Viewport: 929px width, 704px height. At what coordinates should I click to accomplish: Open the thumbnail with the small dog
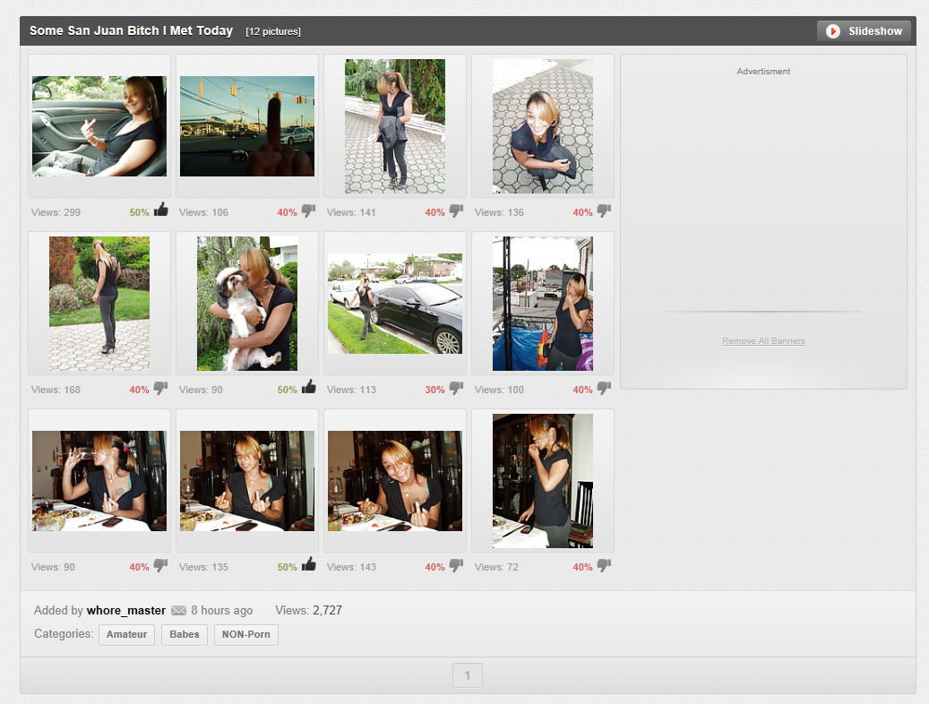pyautogui.click(x=247, y=304)
